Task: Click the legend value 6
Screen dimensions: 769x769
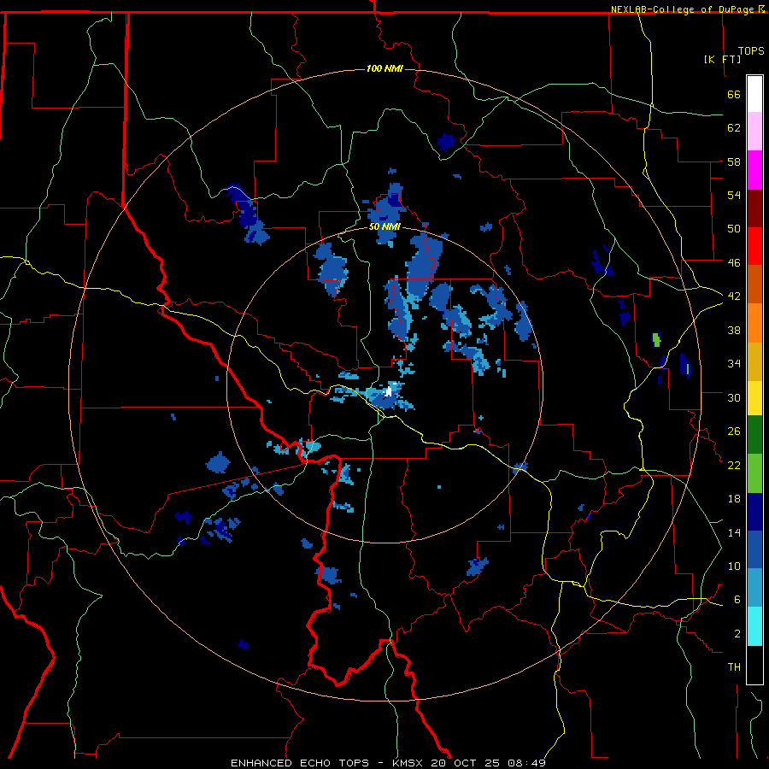Action: [x=737, y=600]
